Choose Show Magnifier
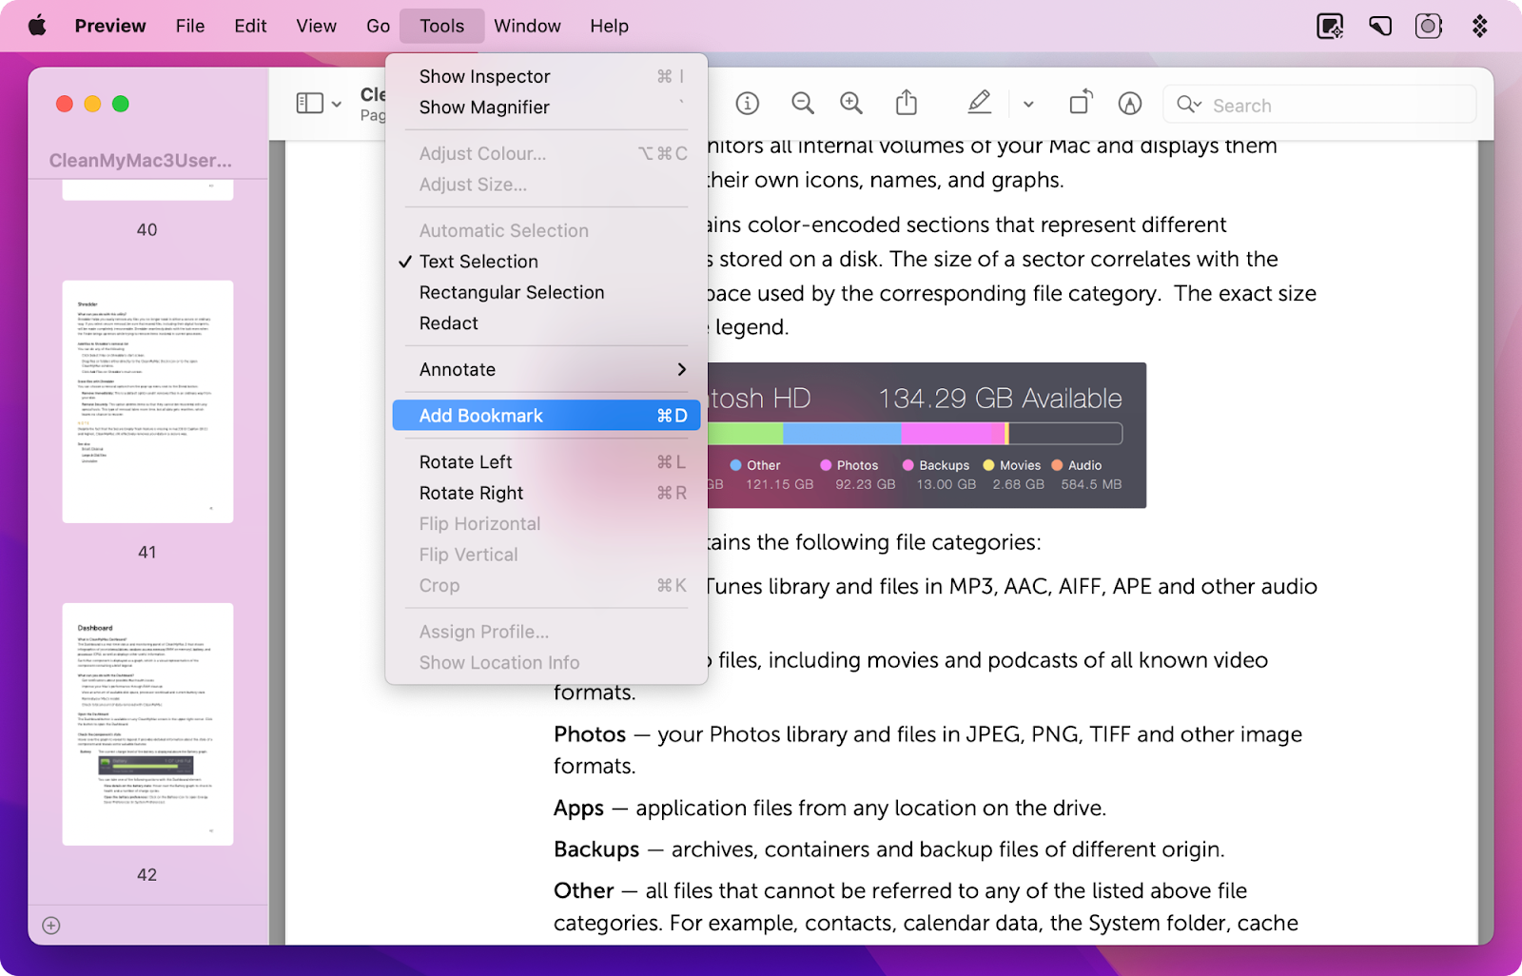The width and height of the screenshot is (1522, 976). pyautogui.click(x=547, y=107)
